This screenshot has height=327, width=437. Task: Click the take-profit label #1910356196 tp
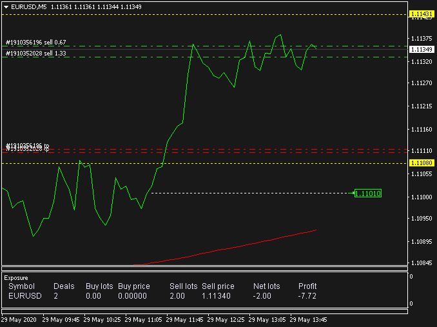(x=28, y=145)
